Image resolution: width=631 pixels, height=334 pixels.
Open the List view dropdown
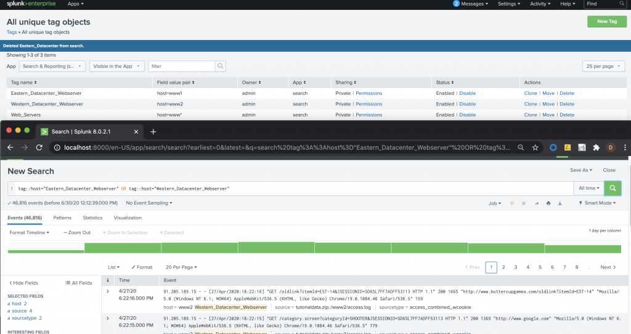tap(113, 267)
